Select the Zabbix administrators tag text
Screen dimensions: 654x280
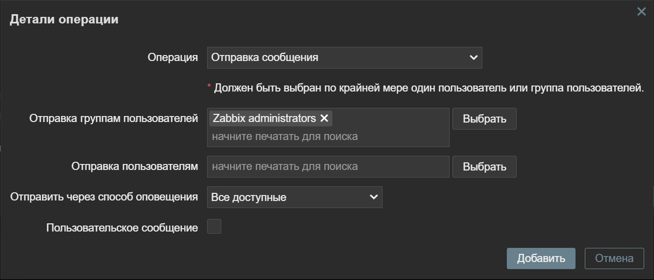pos(264,118)
